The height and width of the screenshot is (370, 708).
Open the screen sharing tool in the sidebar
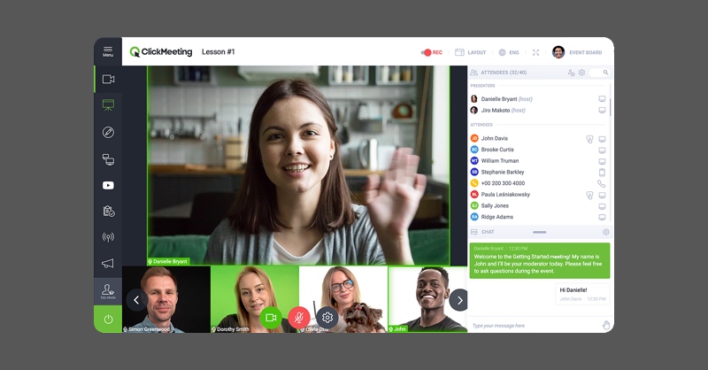[x=108, y=159]
